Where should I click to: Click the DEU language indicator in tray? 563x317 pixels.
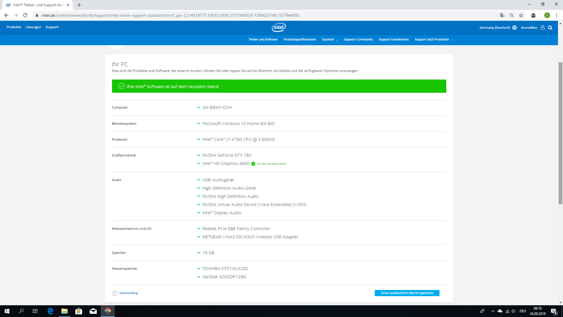pos(523,311)
